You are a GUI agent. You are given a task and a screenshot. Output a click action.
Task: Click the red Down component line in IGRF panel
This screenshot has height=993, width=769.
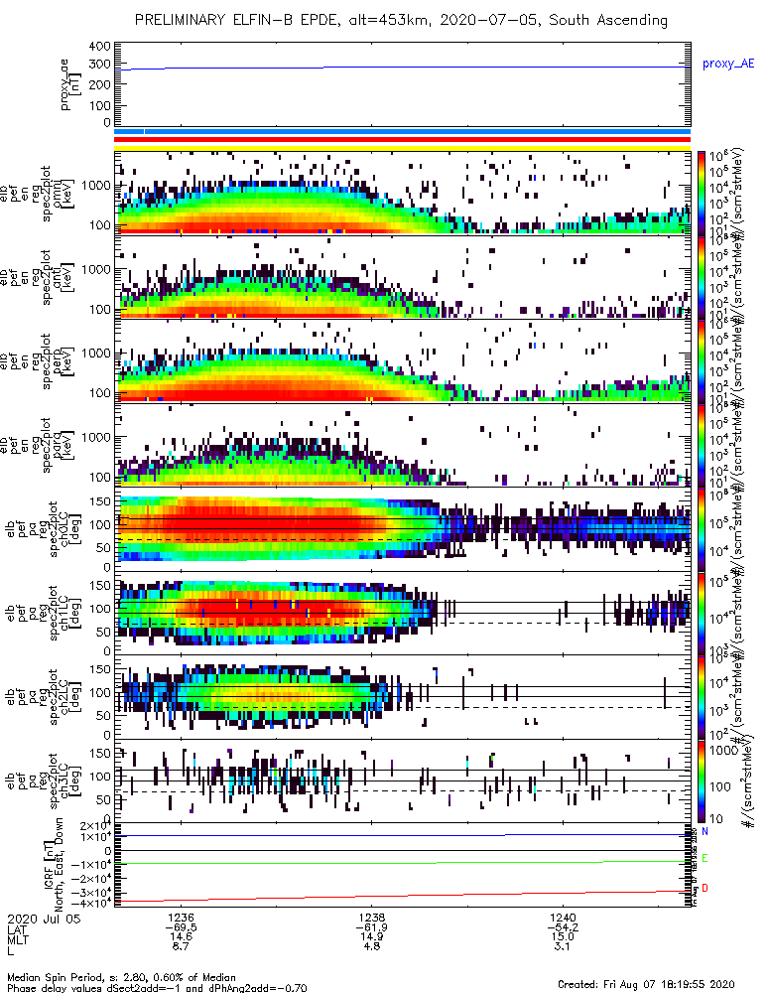tap(402, 896)
